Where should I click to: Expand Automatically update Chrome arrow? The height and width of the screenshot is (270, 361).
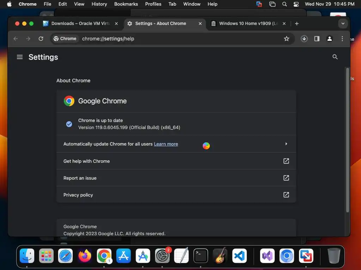click(286, 144)
